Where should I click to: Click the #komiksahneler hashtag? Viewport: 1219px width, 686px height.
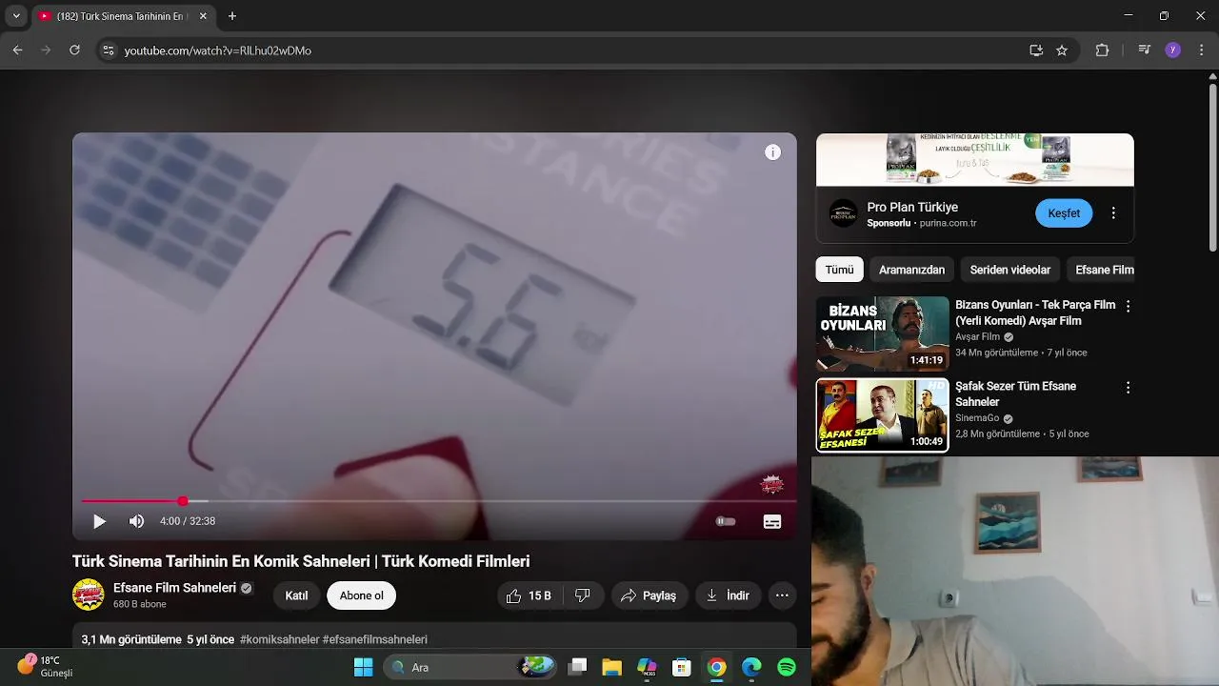coord(279,639)
